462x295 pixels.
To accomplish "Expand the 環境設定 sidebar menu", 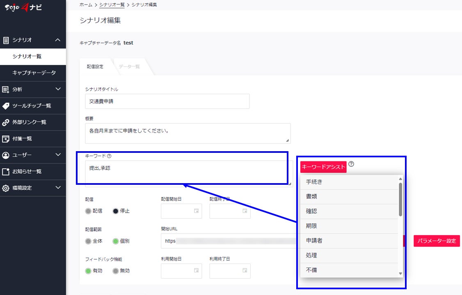I will [58, 188].
